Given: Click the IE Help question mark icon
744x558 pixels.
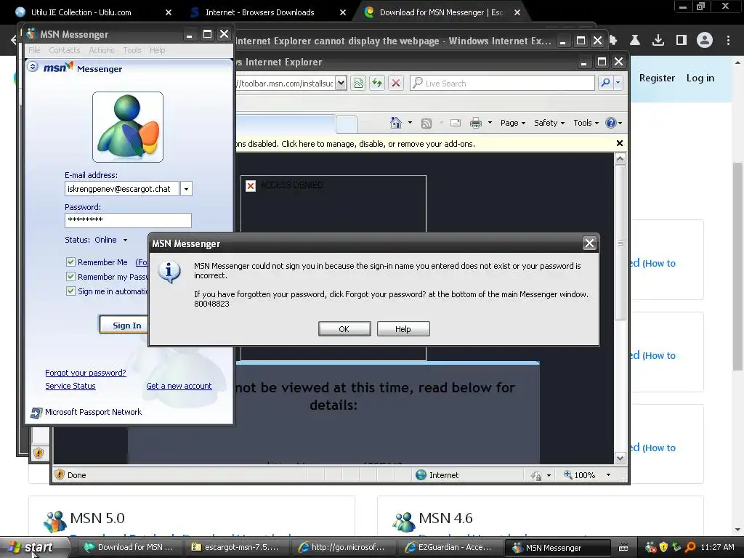Looking at the screenshot, I should 610,123.
